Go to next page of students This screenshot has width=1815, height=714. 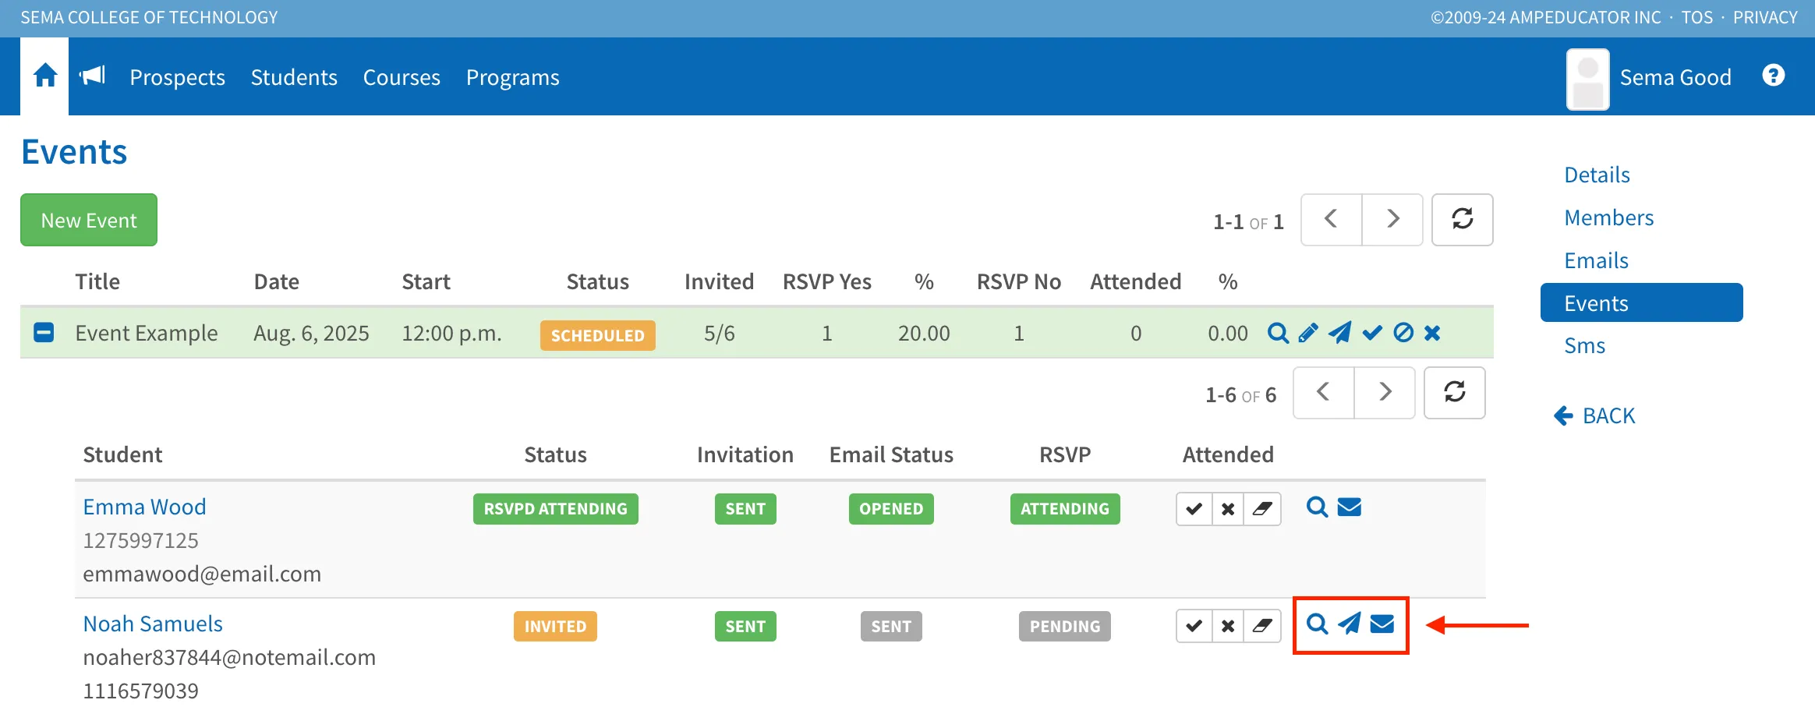click(1385, 392)
